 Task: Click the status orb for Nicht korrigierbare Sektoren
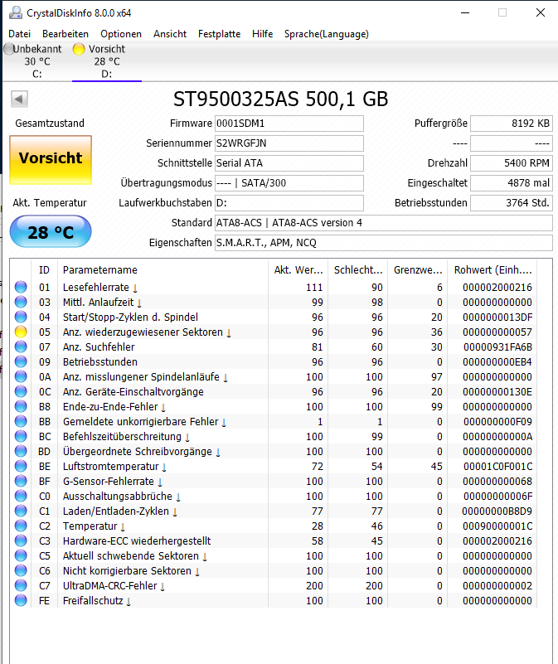pos(21,570)
